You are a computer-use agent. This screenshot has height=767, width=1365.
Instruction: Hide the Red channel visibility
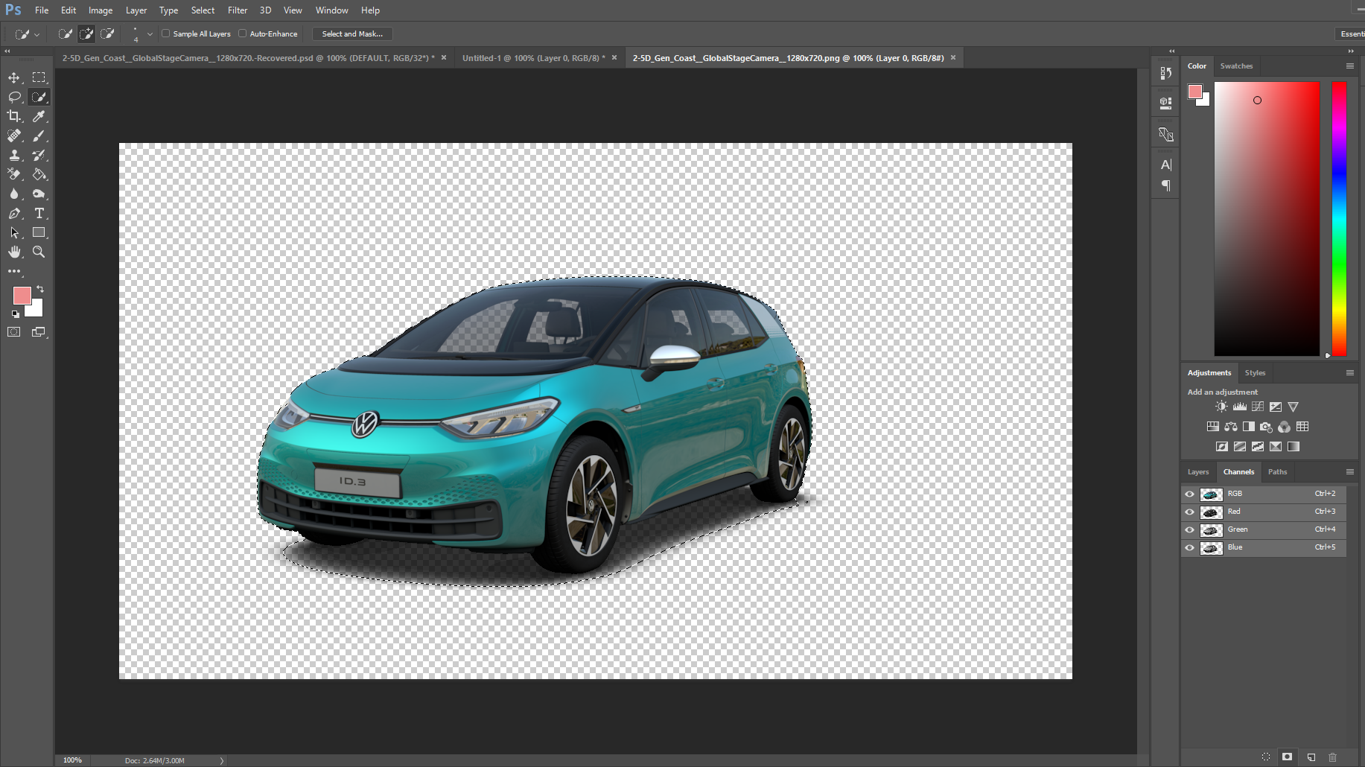[x=1189, y=512]
